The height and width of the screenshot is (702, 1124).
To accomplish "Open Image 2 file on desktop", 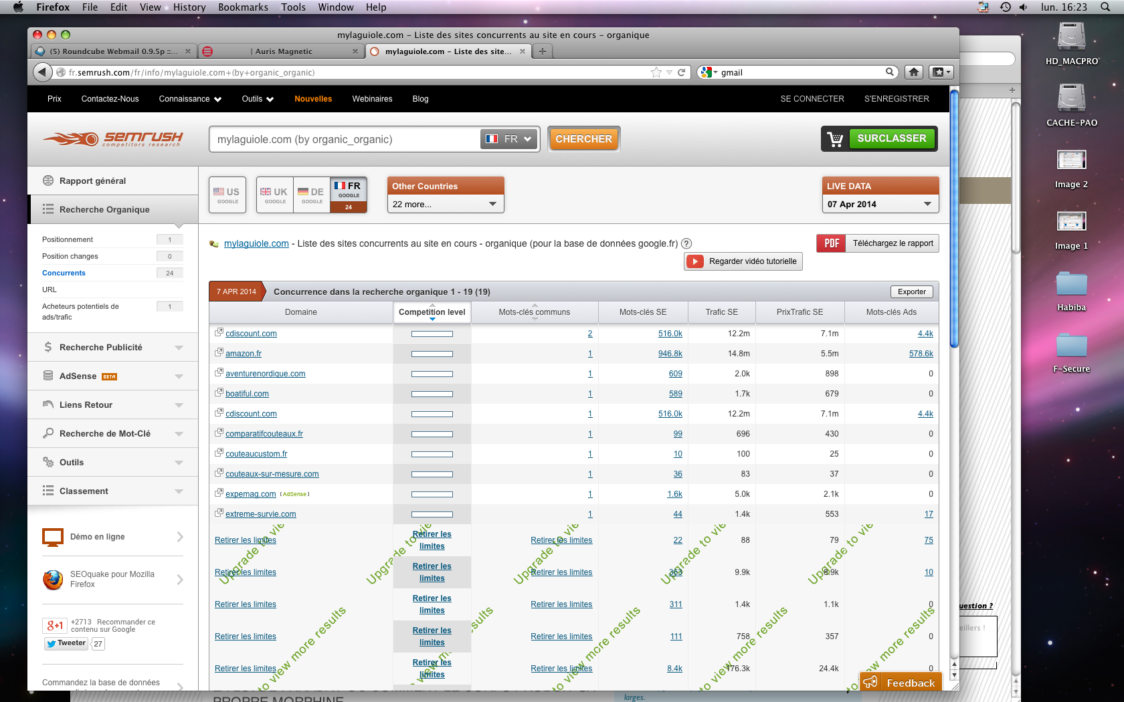I will (1072, 168).
